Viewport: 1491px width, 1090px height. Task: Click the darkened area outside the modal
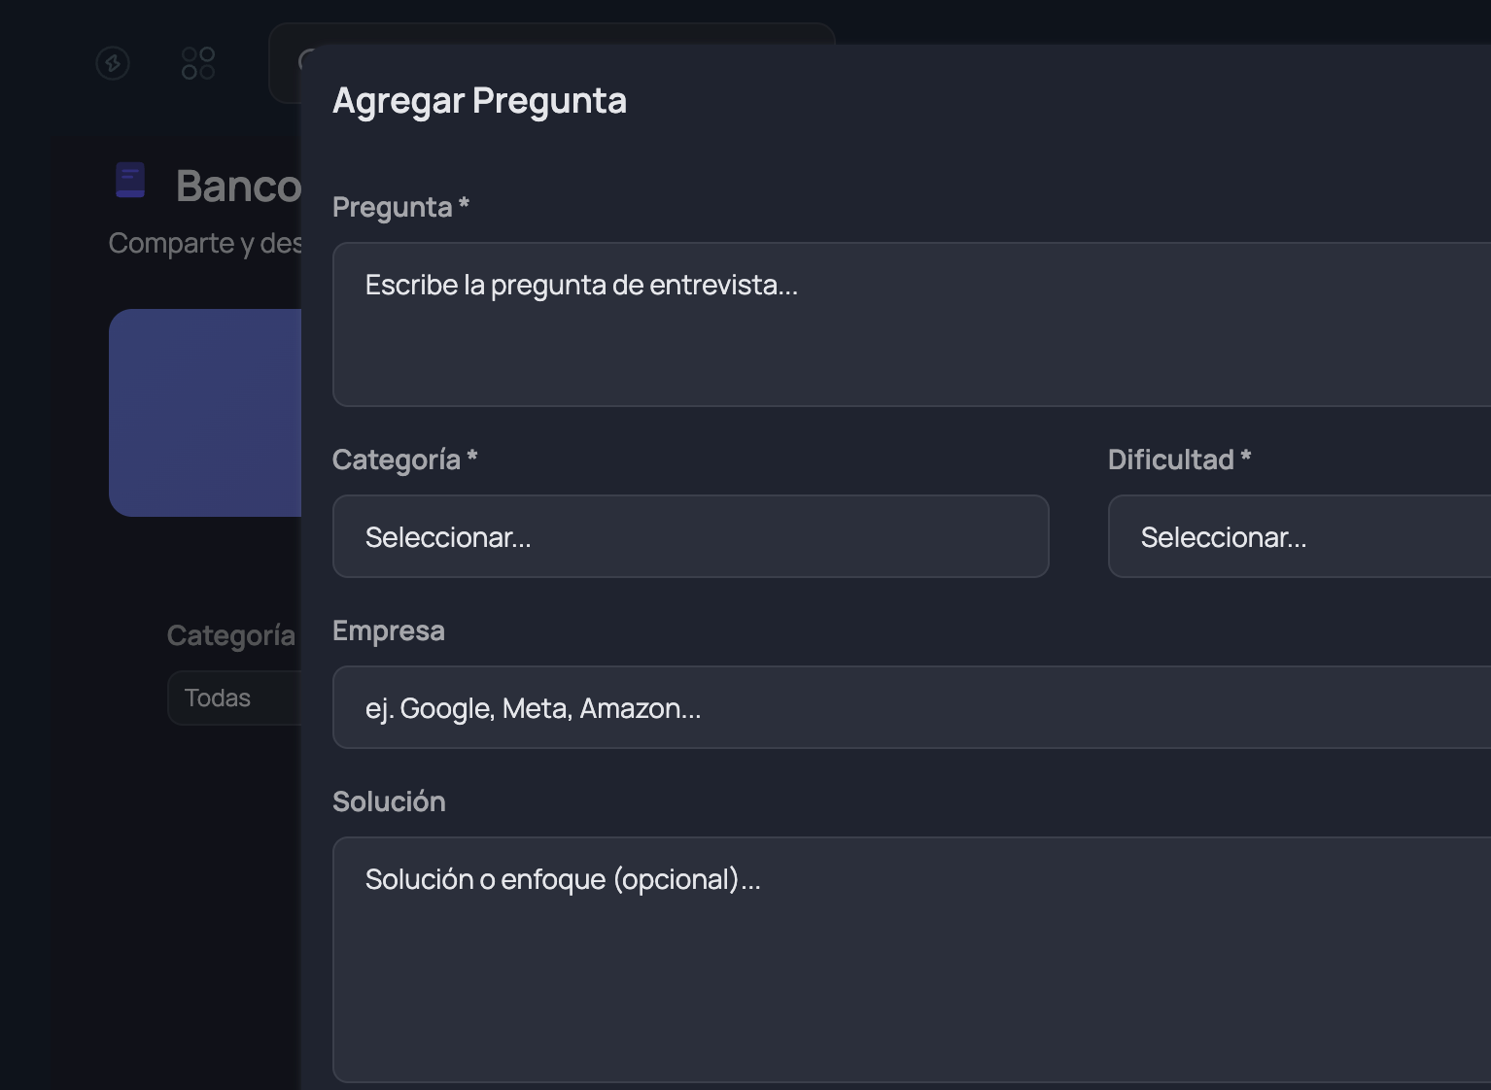146,923
